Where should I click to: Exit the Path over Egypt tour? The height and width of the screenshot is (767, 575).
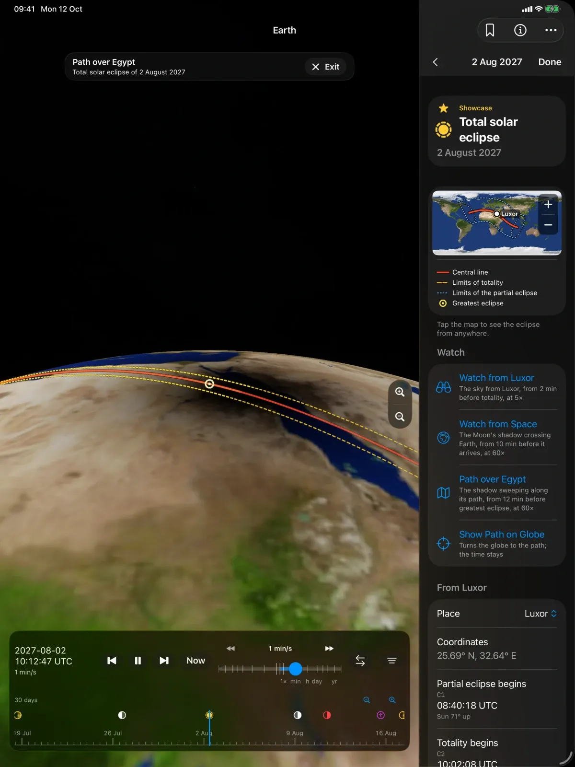pos(325,67)
